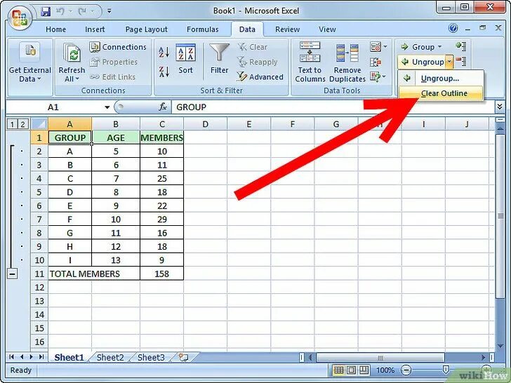Click the Redo arrow in Quick Access
This screenshot has height=383, width=511.
click(81, 11)
